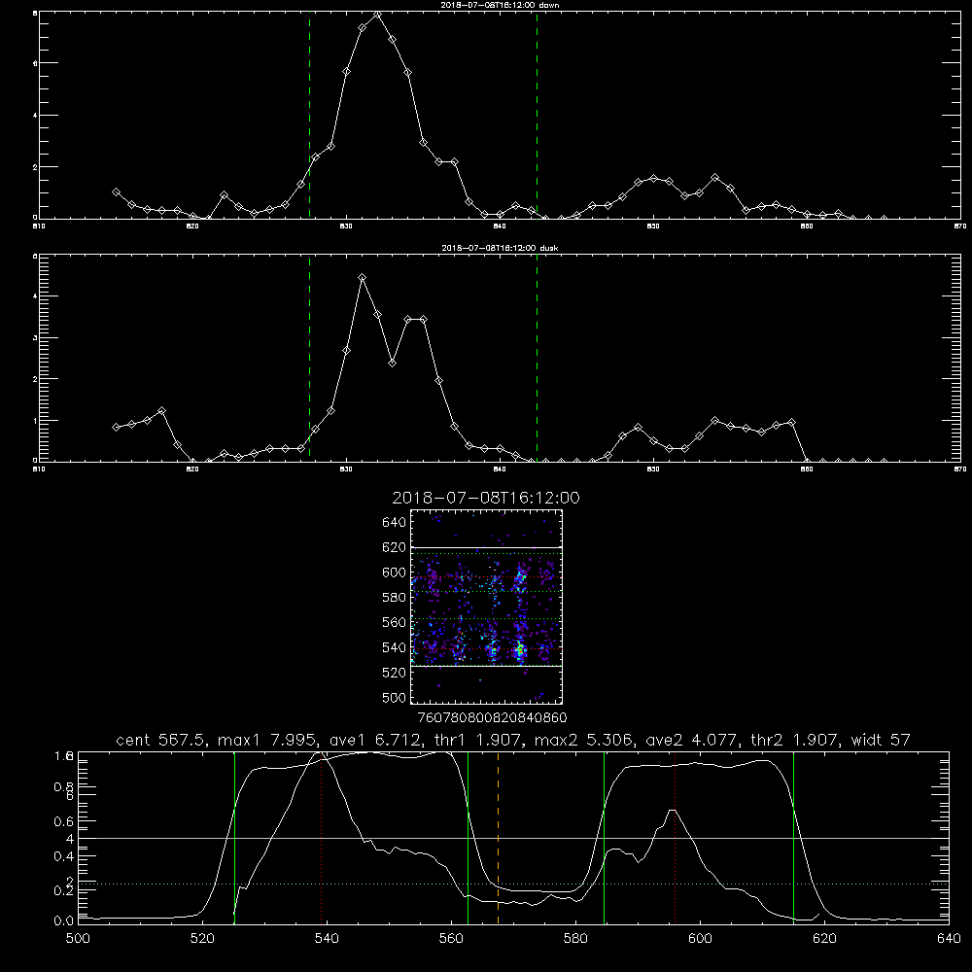Click bottom plot x-axis label 500

(78, 939)
